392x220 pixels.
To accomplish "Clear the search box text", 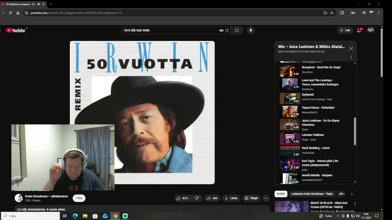I will [x=227, y=30].
